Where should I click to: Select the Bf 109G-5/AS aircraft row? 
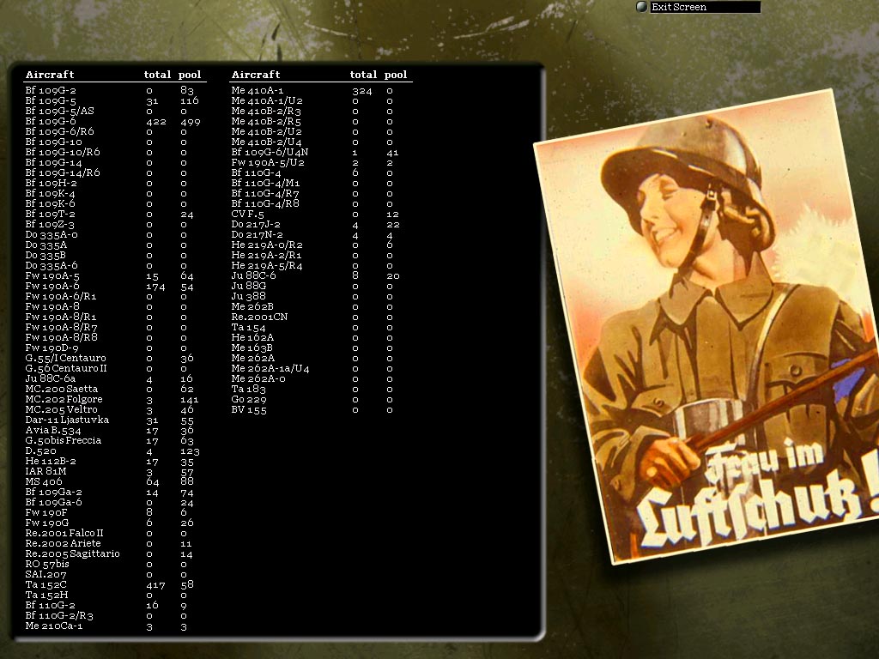click(114, 111)
